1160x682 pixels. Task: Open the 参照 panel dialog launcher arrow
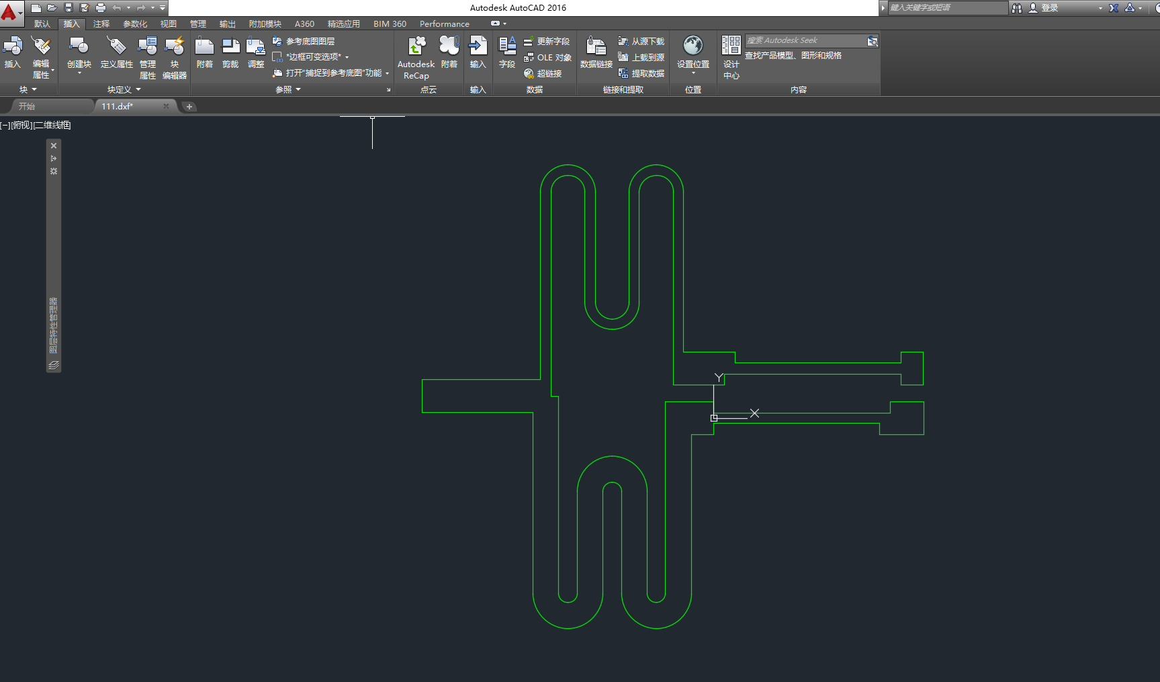point(388,90)
